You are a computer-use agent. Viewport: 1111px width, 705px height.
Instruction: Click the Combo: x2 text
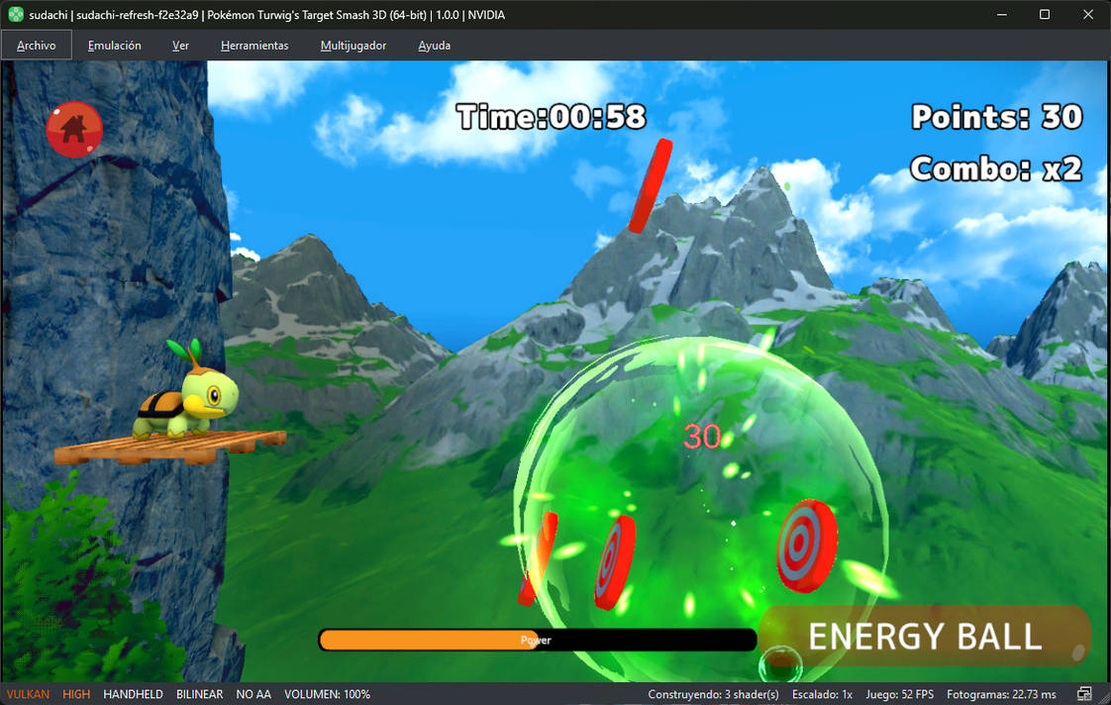click(996, 168)
